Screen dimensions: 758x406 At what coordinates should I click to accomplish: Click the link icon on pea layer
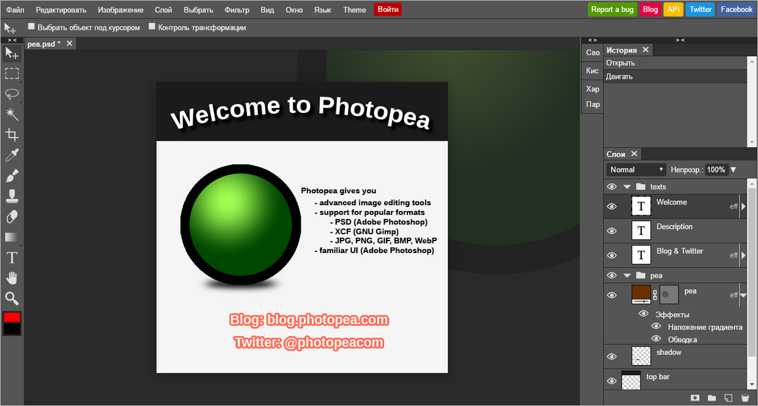(655, 295)
